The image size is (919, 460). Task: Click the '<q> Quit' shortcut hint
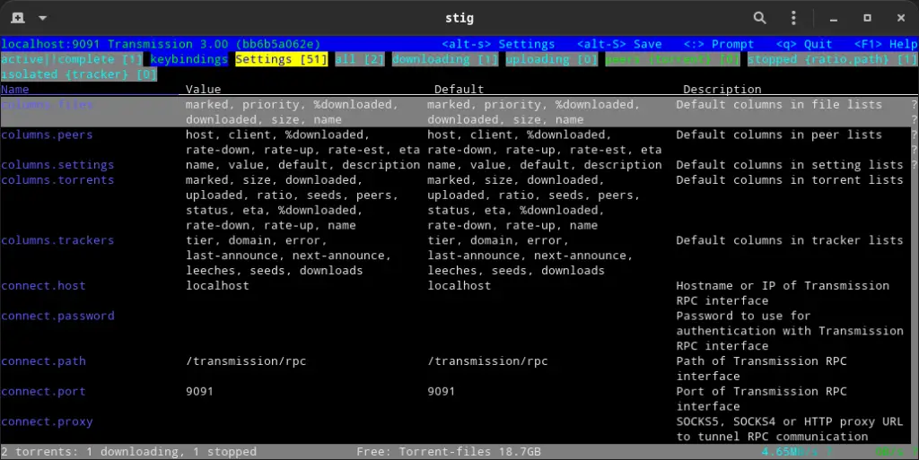point(804,44)
